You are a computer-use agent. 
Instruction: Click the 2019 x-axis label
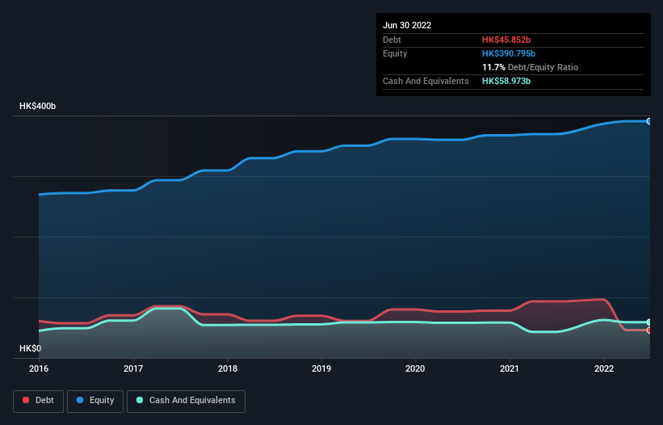click(321, 368)
